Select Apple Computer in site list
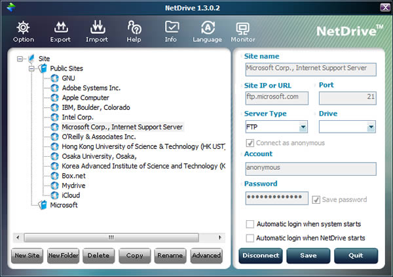This screenshot has width=393, height=277. point(85,98)
